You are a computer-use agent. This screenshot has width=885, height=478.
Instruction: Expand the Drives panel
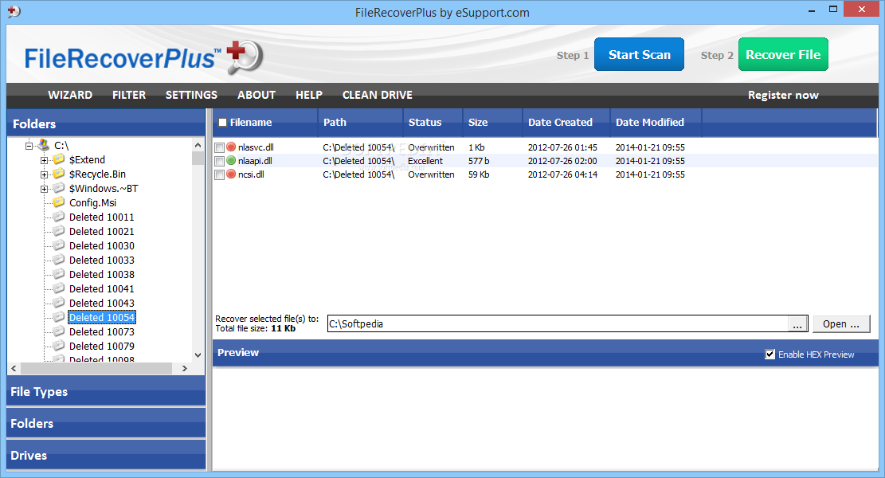[106, 455]
